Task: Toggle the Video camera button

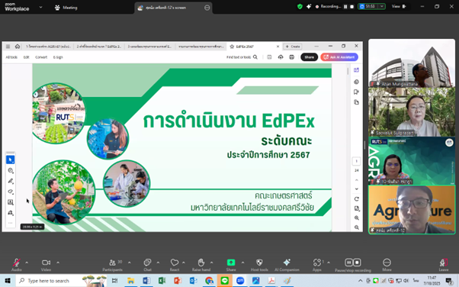Action: pos(46,262)
